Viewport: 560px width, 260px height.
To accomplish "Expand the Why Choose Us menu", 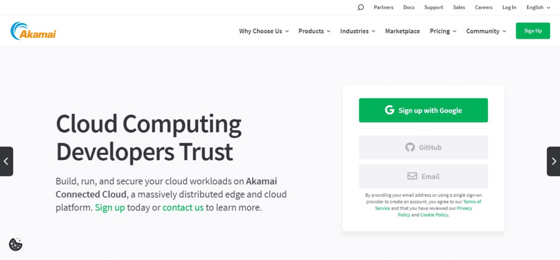I will tap(264, 31).
